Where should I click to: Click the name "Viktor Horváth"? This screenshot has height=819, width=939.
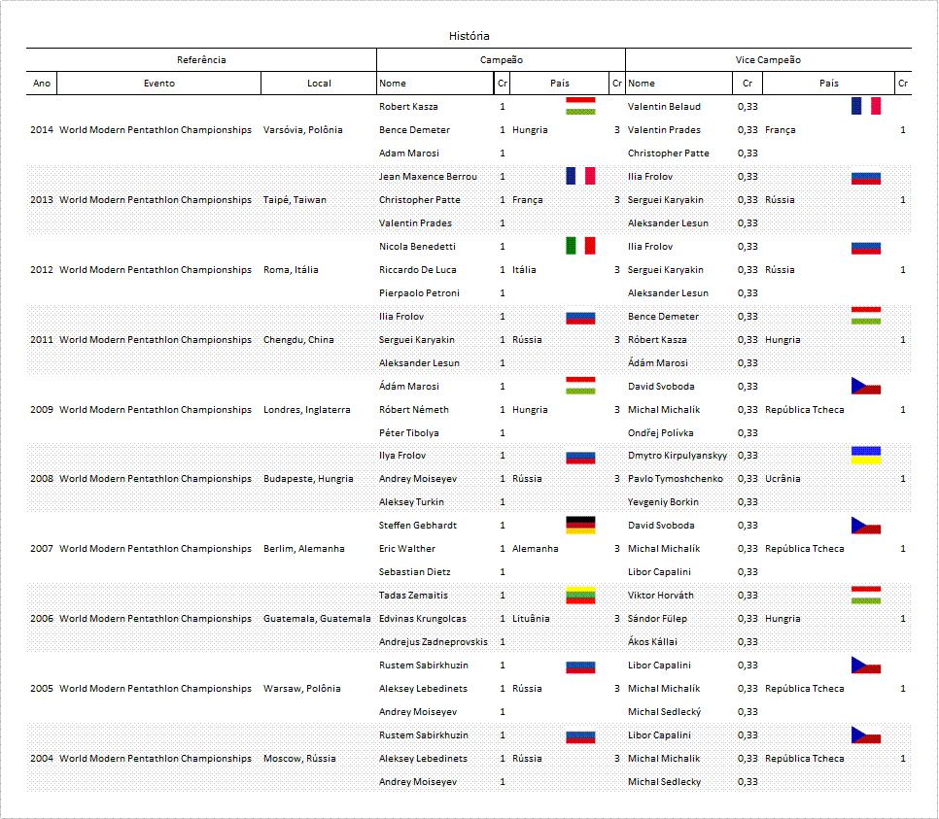[661, 596]
